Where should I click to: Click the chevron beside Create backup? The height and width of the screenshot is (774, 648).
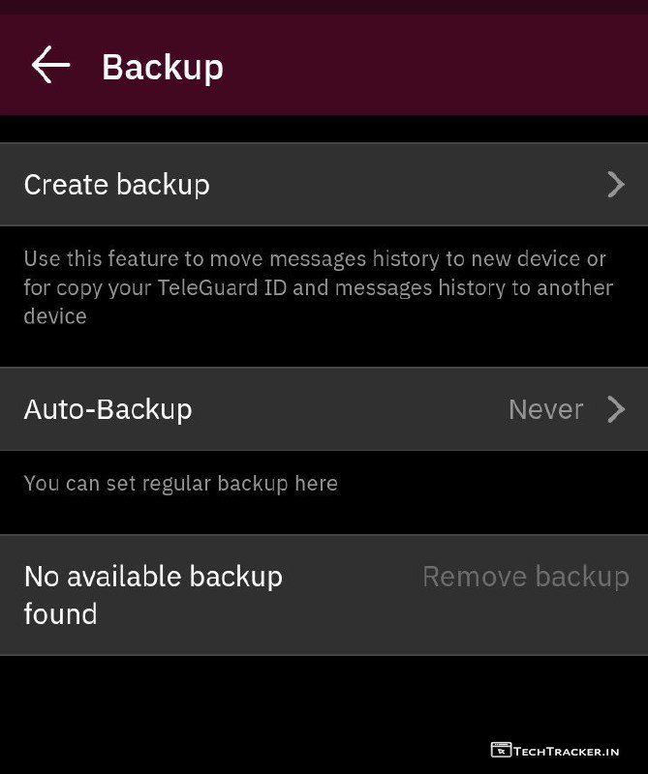pyautogui.click(x=616, y=185)
